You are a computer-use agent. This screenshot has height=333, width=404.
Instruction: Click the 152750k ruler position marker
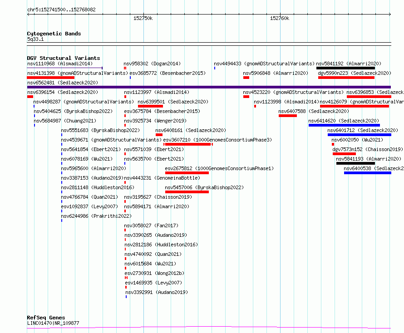pyautogui.click(x=143, y=18)
